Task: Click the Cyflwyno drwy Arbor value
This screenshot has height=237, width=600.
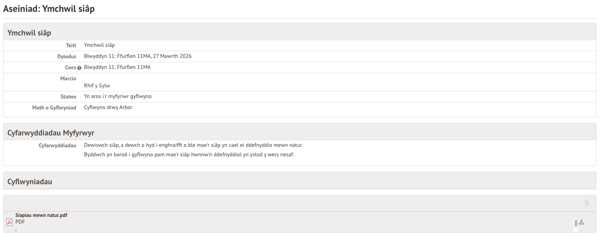Action: pyautogui.click(x=108, y=107)
